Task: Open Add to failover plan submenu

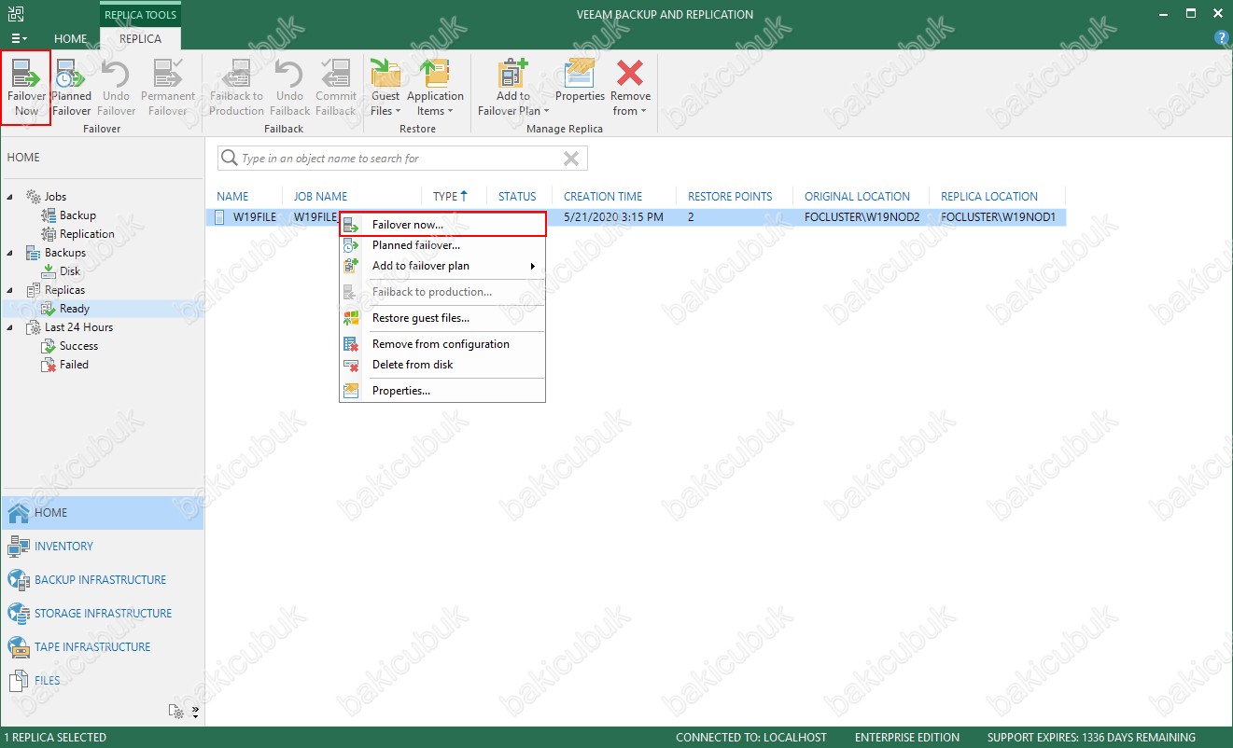Action: [442, 266]
